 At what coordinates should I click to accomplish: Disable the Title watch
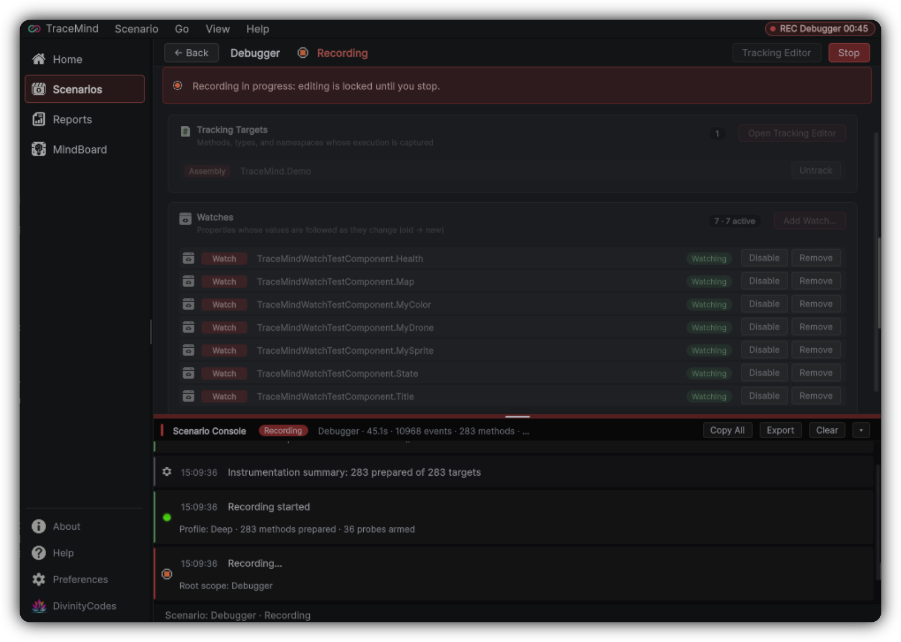click(764, 396)
